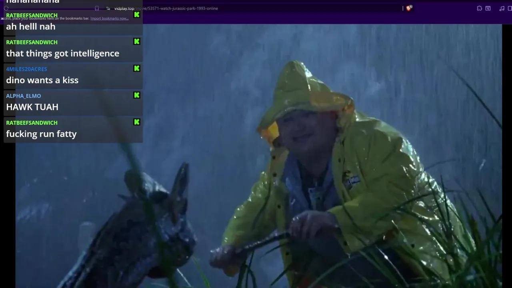Click the message 'that things got intelligence'
The image size is (512, 288).
[x=62, y=54]
